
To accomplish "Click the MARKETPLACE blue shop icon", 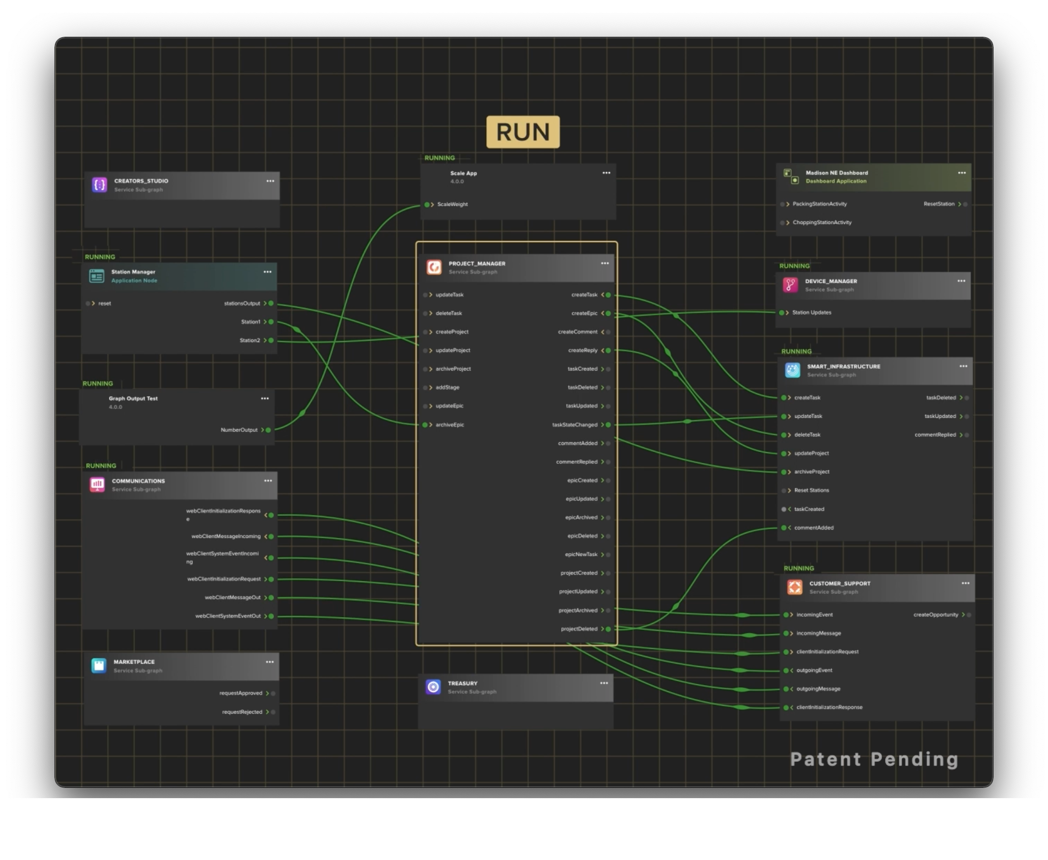I will (x=99, y=665).
